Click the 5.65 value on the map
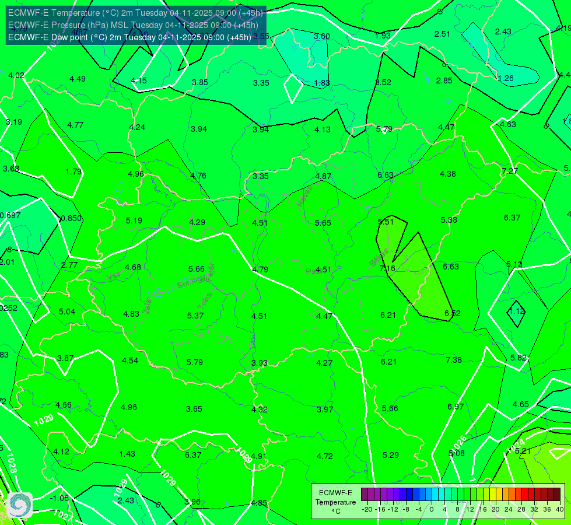The image size is (571, 525). [323, 223]
